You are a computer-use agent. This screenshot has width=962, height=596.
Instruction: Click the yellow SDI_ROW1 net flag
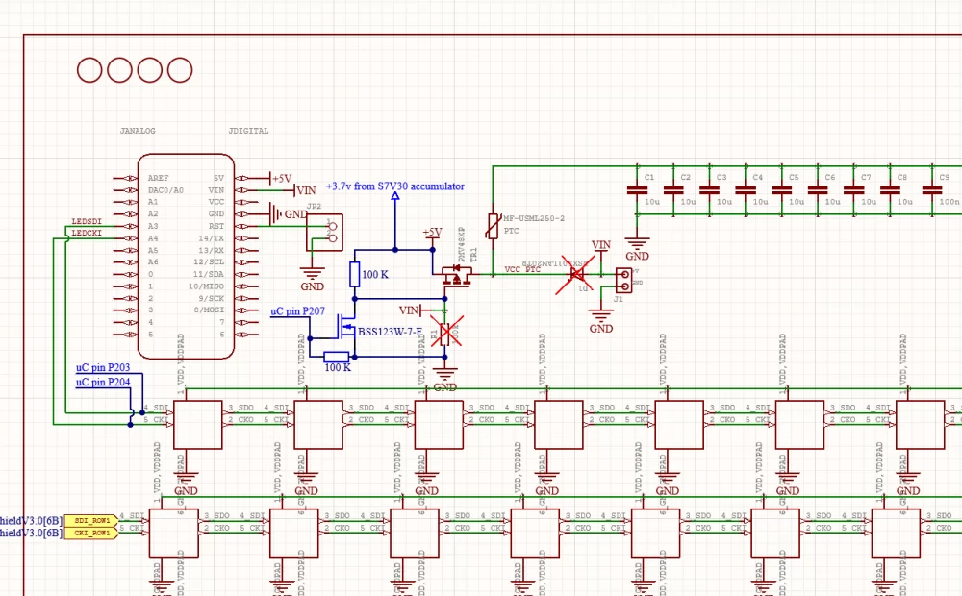coord(91,518)
